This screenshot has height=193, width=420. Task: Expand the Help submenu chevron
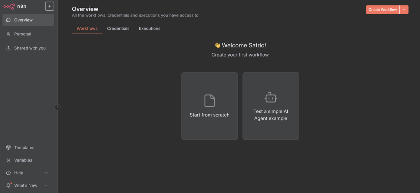pyautogui.click(x=46, y=173)
